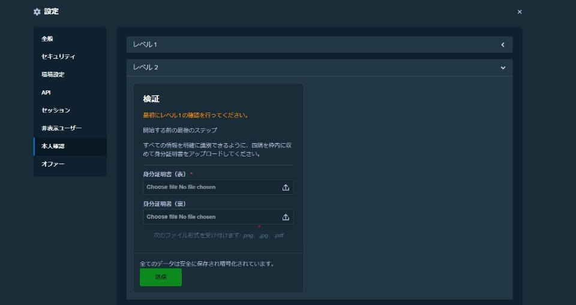Viewport: 576px width, 305px height.
Task: Open the オファー section
Action: tap(70, 164)
